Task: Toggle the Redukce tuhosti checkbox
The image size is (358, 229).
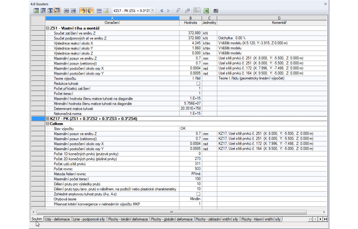Action: [x=198, y=83]
